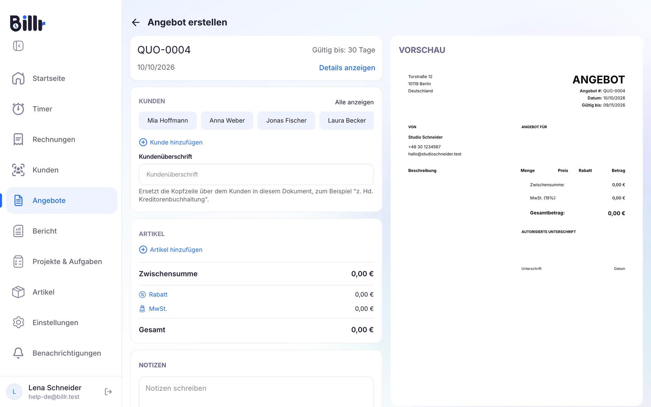Select the Bericht report icon
This screenshot has height=407, width=651.
(x=18, y=231)
